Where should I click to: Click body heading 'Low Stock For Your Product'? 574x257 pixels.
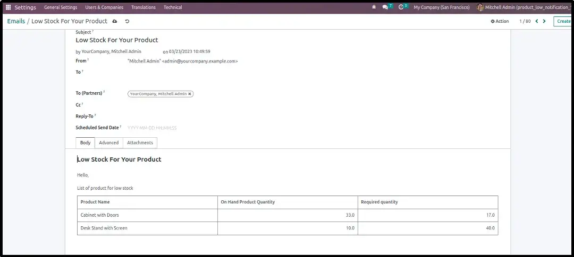[x=120, y=159]
